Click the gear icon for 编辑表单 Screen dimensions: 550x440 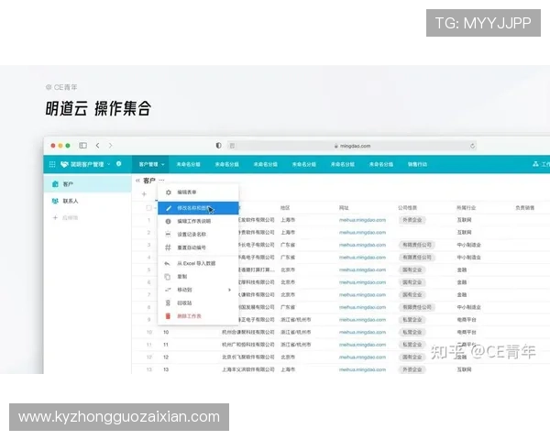pyautogui.click(x=169, y=192)
